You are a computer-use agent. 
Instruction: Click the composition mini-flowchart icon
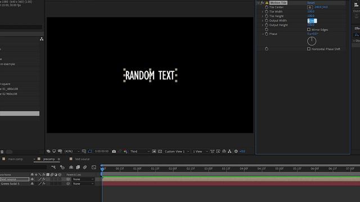point(53,167)
